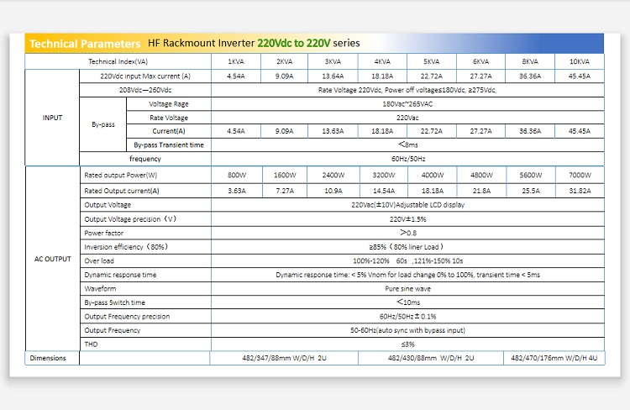Viewport: 630px width, 410px height.
Task: Select the '6KVA' column header
Action: click(481, 61)
